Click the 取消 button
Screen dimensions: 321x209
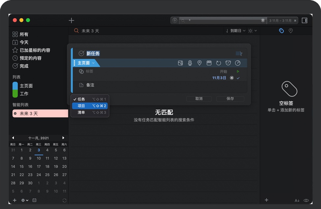click(199, 99)
